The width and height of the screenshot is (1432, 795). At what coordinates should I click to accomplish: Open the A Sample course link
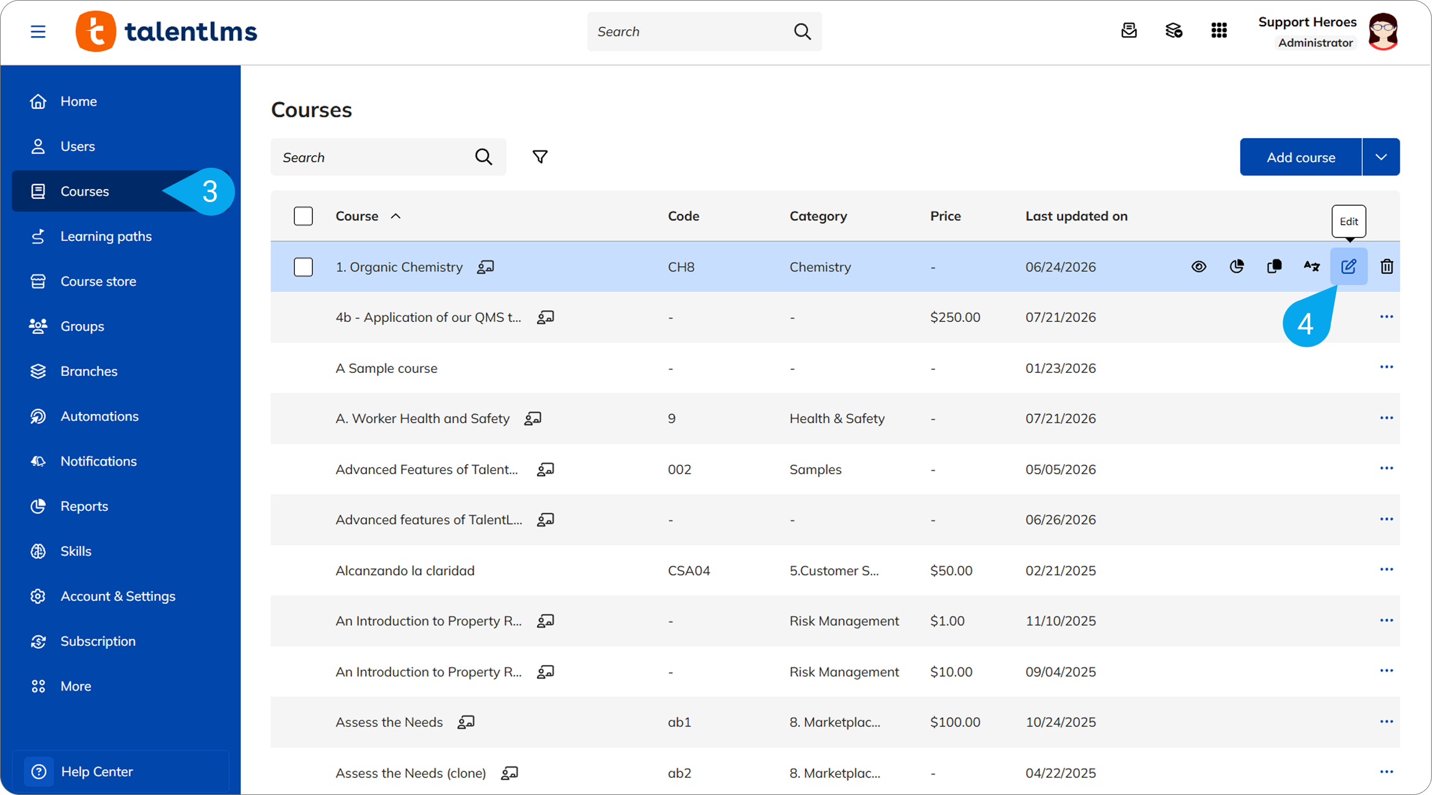386,368
